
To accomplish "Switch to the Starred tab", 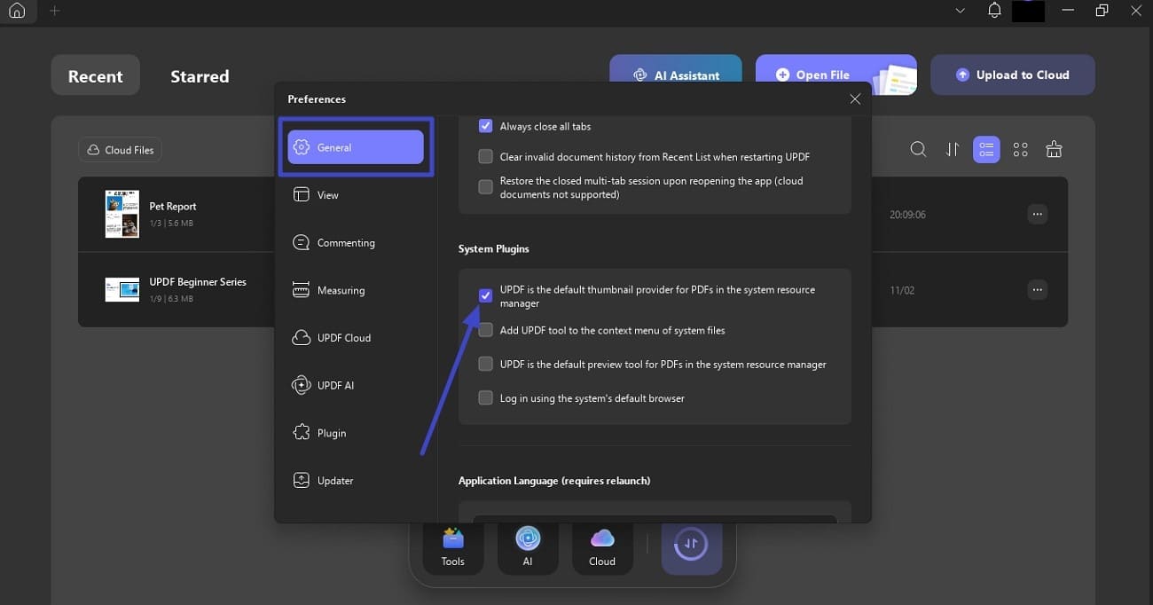I will pos(199,76).
